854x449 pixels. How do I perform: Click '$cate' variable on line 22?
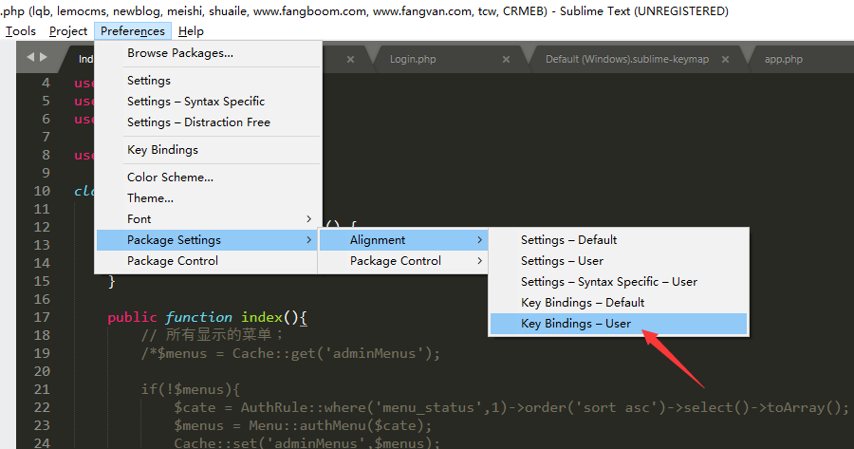click(195, 407)
